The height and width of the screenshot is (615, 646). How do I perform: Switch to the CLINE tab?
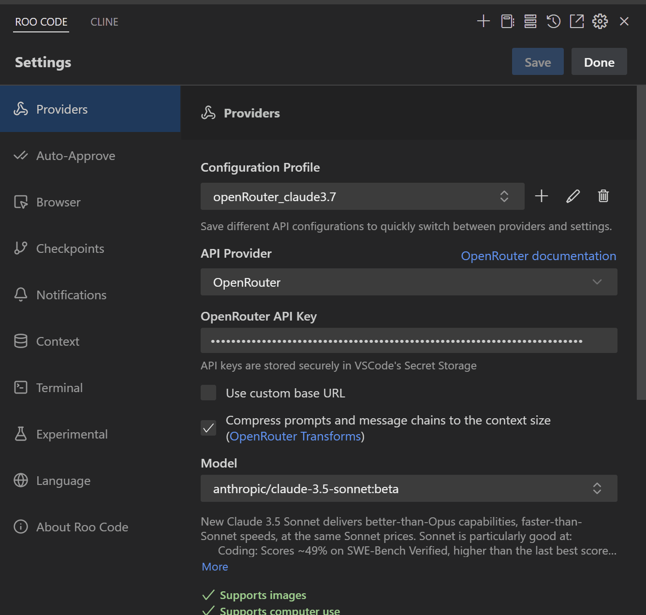104,22
